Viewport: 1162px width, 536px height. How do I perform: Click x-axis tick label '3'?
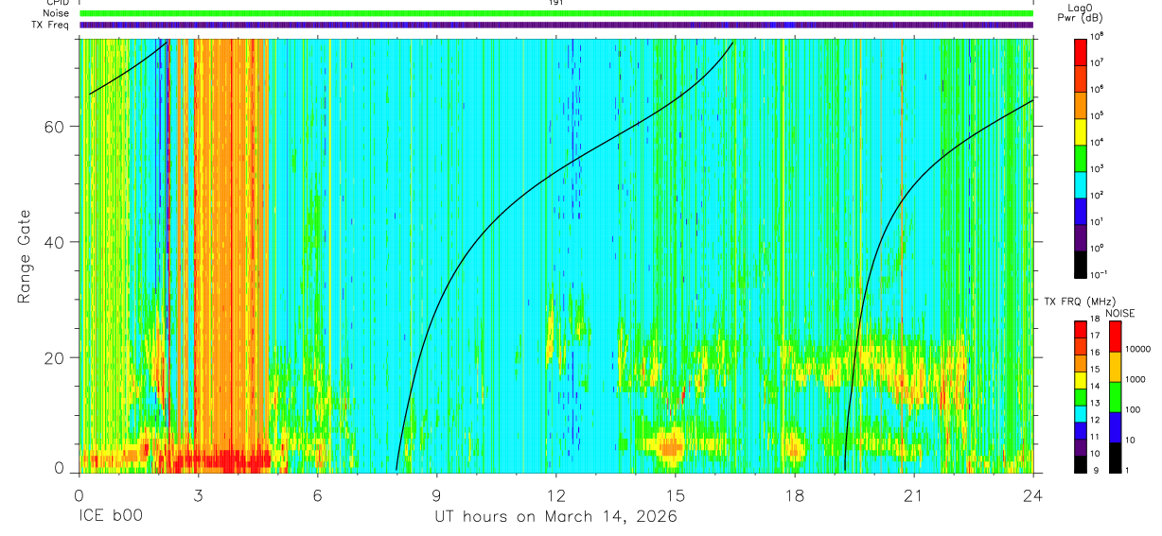[198, 494]
